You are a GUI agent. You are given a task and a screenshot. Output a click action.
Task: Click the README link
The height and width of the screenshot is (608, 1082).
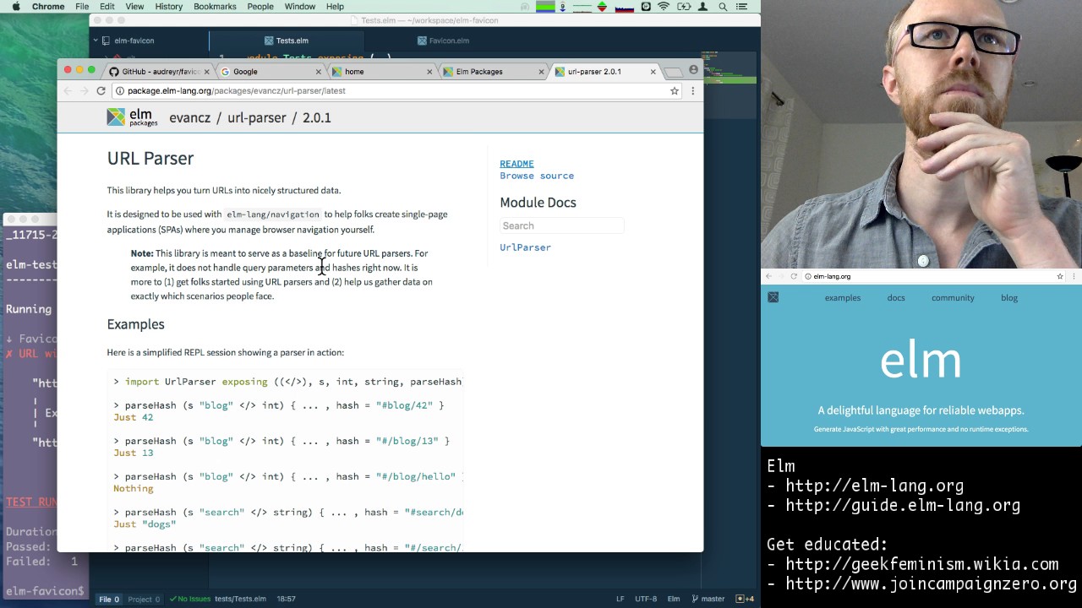click(x=516, y=164)
